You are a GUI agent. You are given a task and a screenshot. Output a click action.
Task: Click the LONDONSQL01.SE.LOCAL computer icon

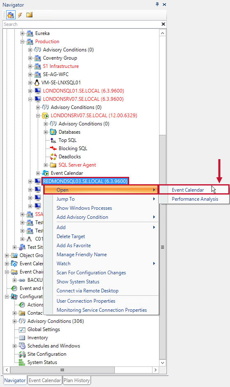[x=38, y=91]
